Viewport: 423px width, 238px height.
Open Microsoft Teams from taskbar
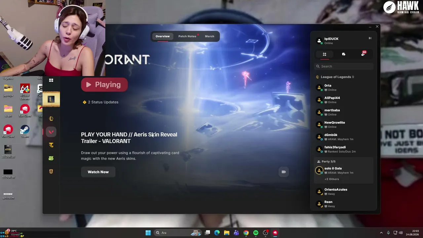(x=236, y=233)
